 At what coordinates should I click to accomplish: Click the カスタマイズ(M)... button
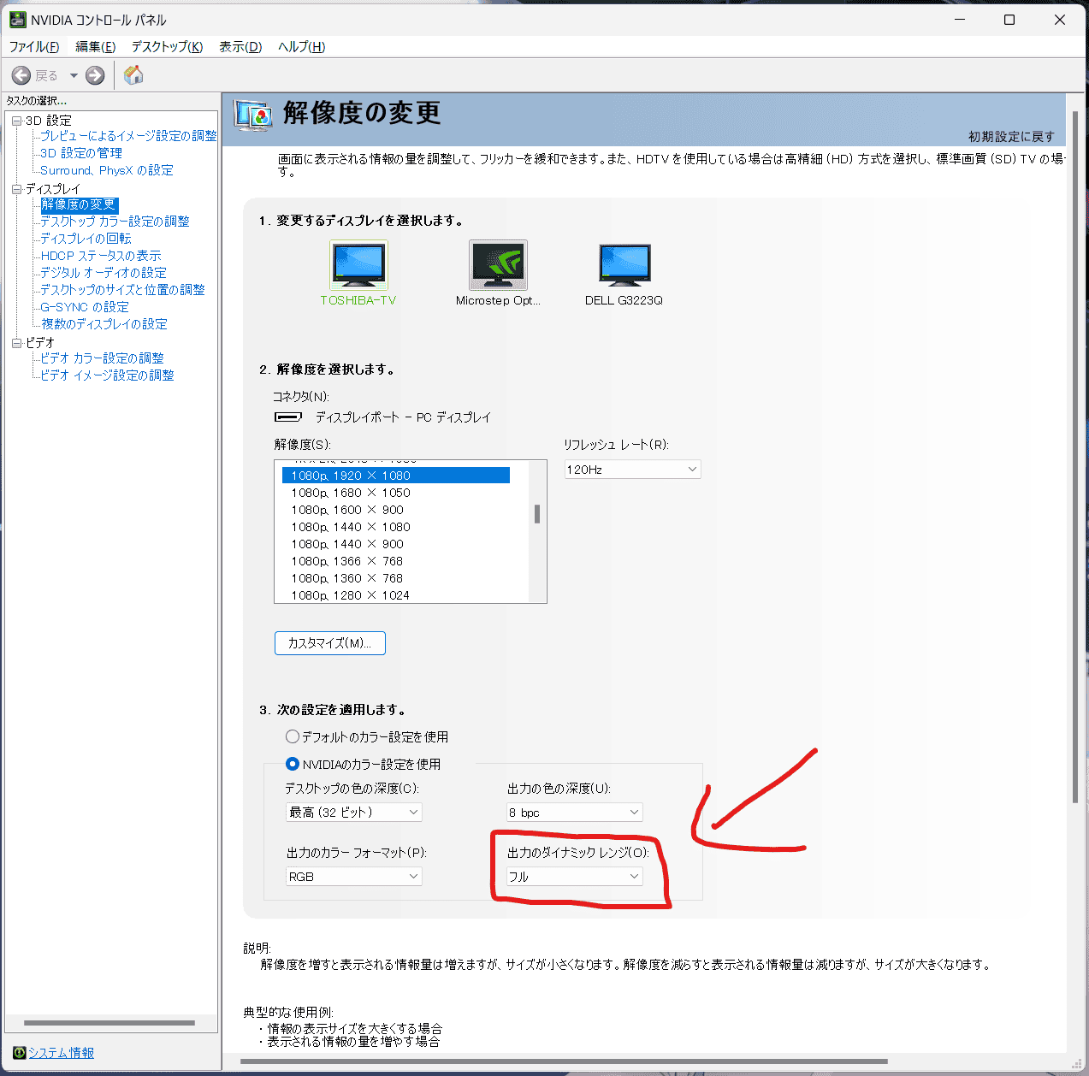[x=330, y=643]
